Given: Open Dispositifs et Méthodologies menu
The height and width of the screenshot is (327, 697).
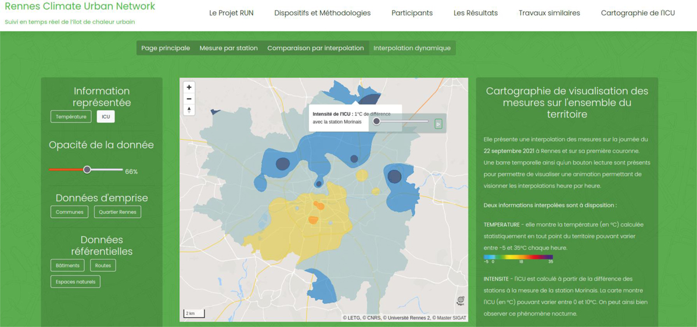Looking at the screenshot, I should tap(322, 13).
